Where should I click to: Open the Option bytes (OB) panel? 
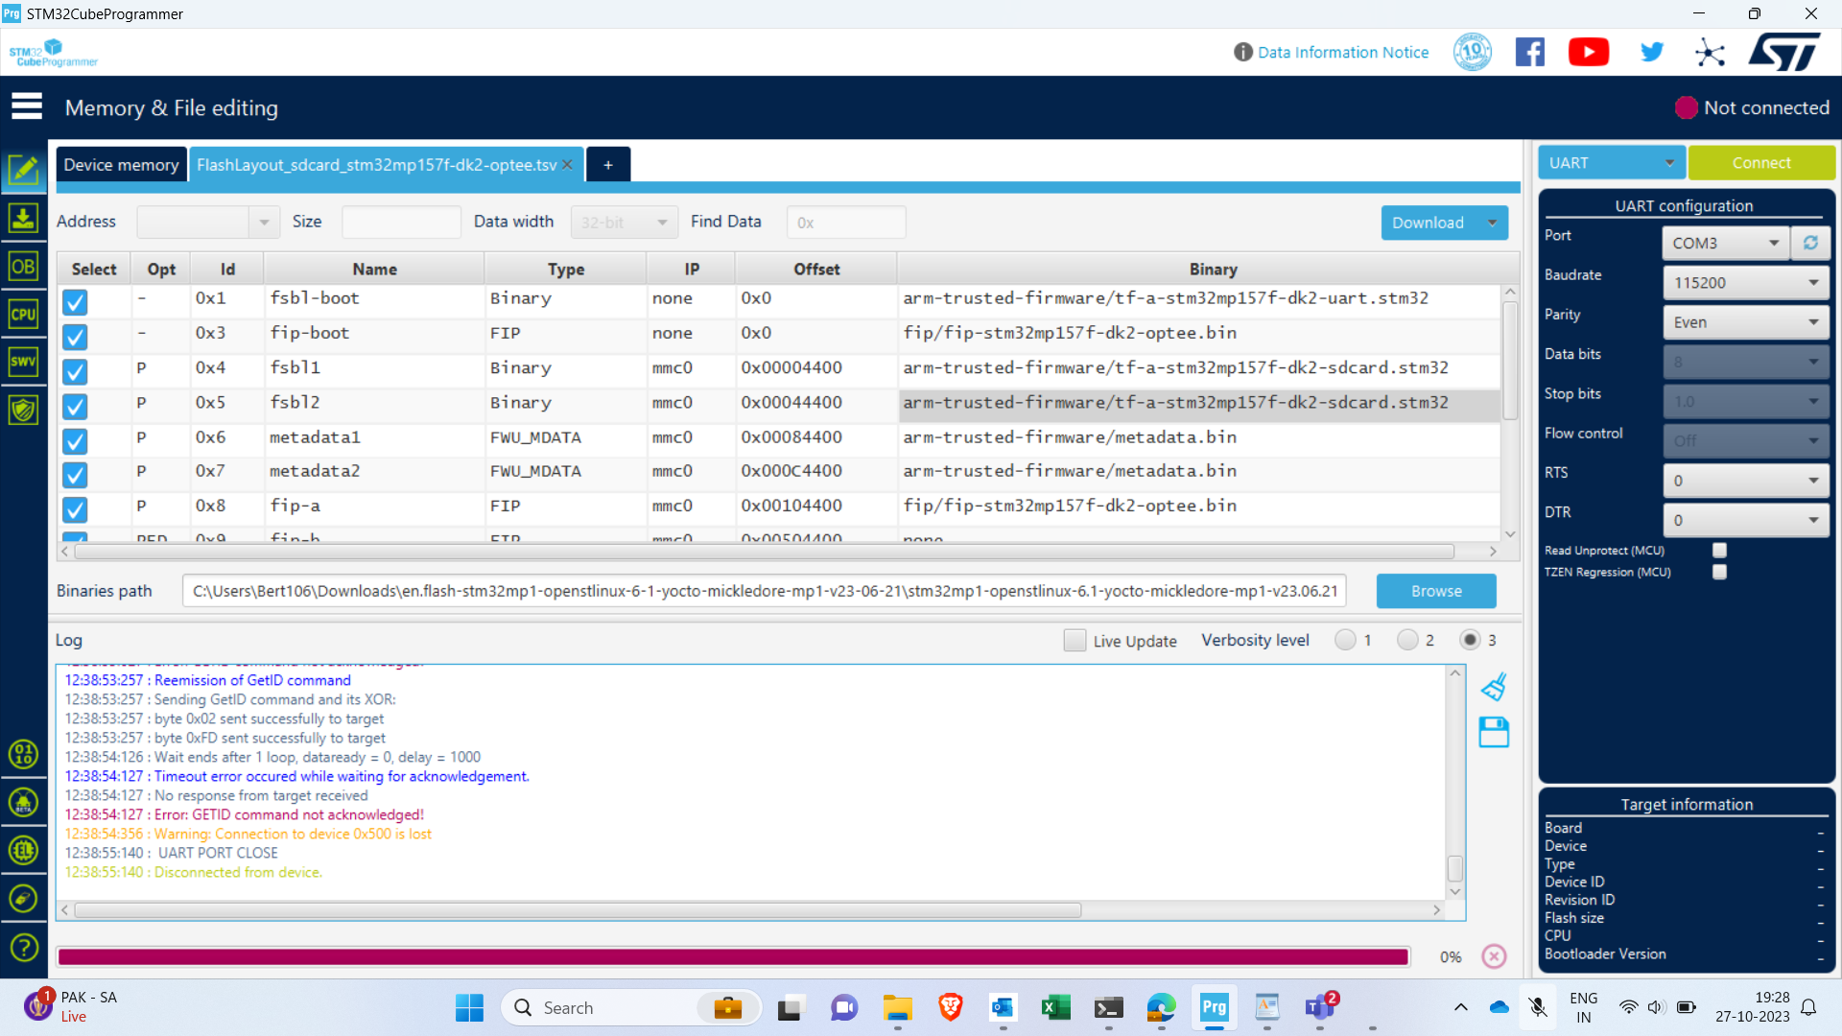[24, 266]
